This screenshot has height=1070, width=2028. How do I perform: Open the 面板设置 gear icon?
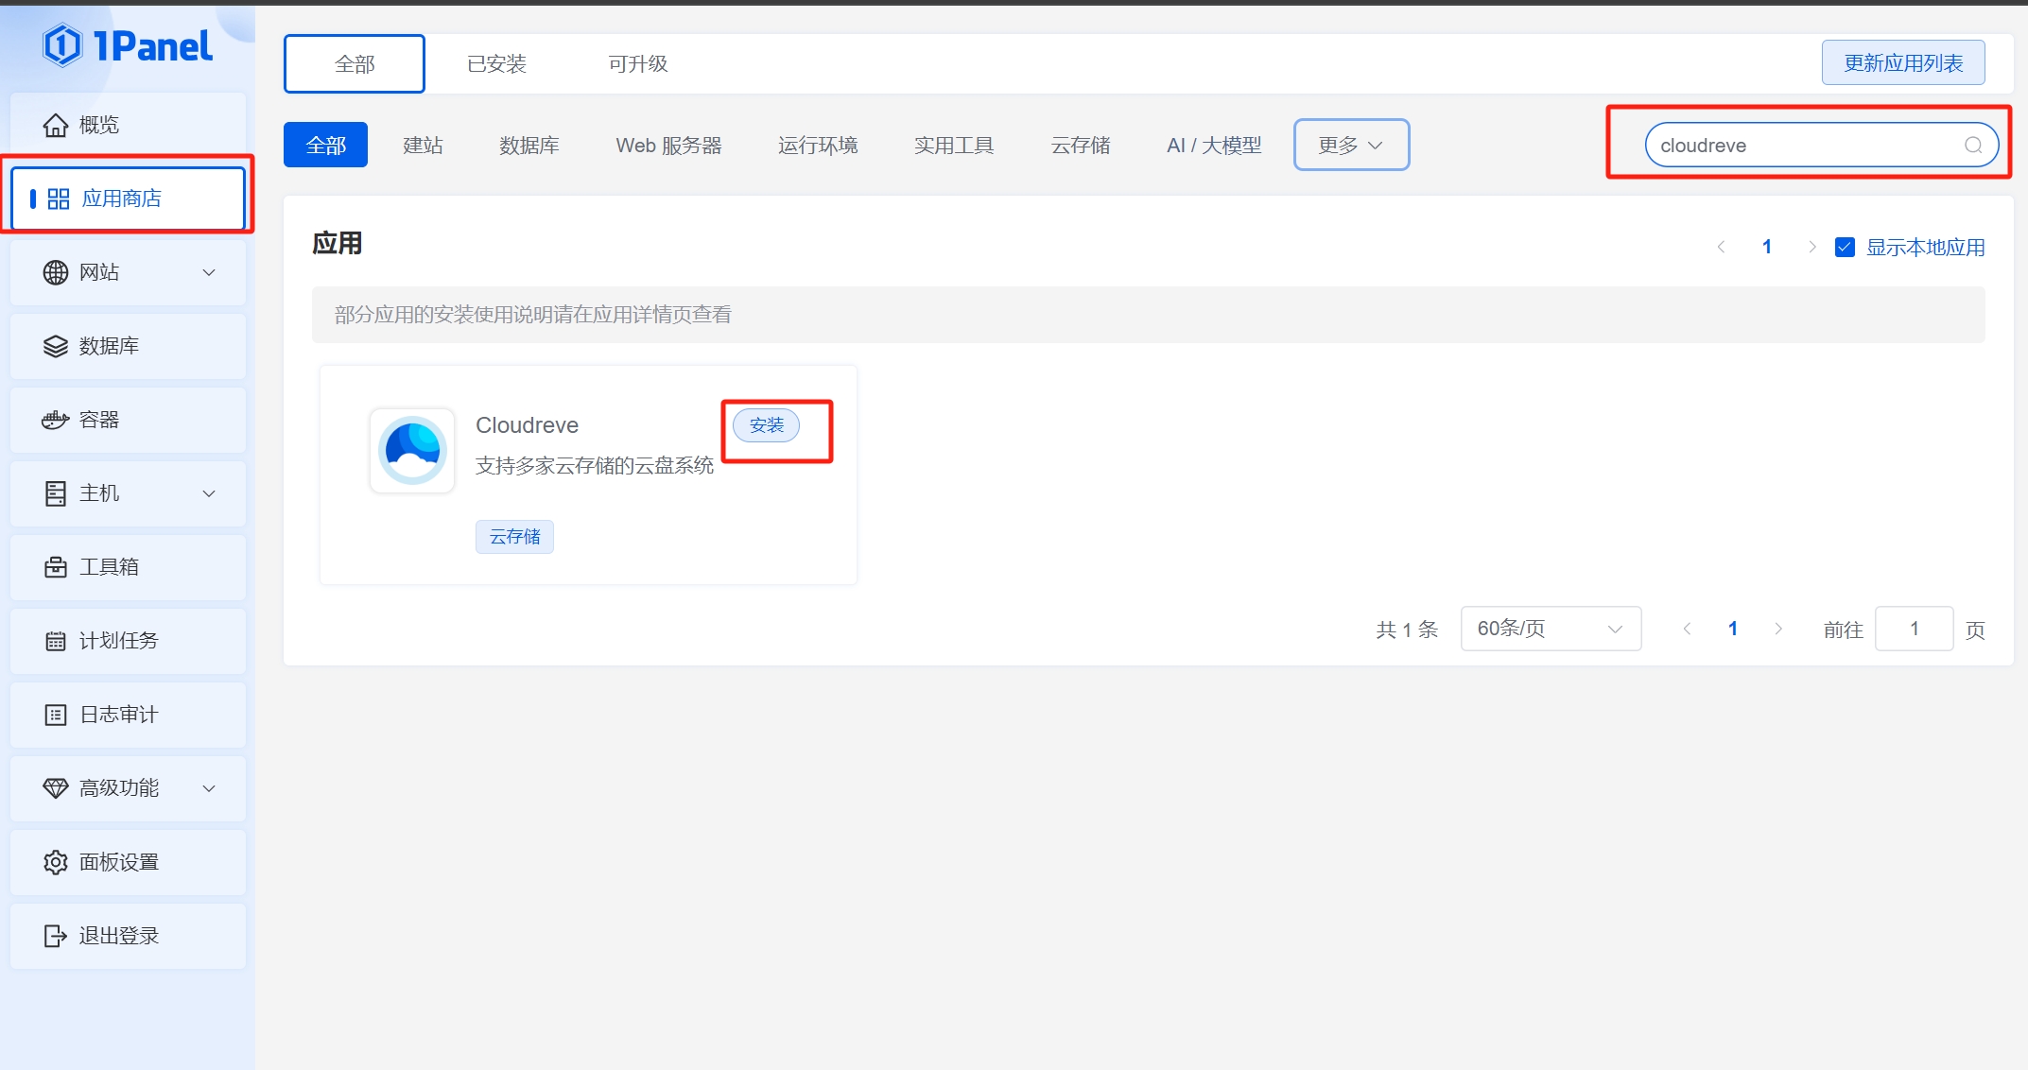(x=56, y=862)
